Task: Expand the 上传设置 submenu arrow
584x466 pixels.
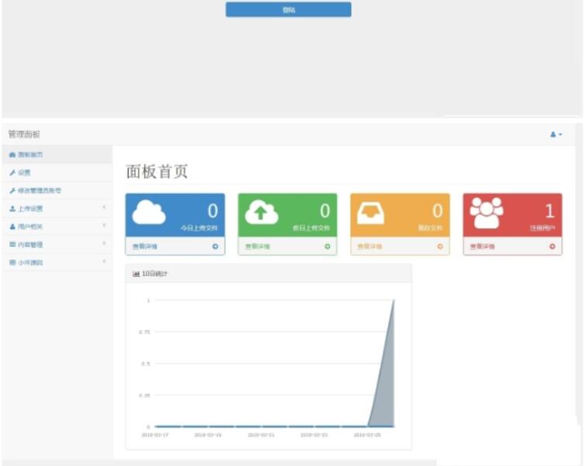Action: [x=104, y=208]
